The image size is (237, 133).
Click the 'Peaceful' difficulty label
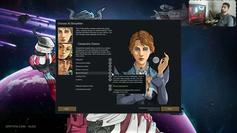click(x=79, y=60)
